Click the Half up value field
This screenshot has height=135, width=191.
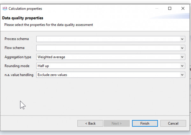click(111, 66)
